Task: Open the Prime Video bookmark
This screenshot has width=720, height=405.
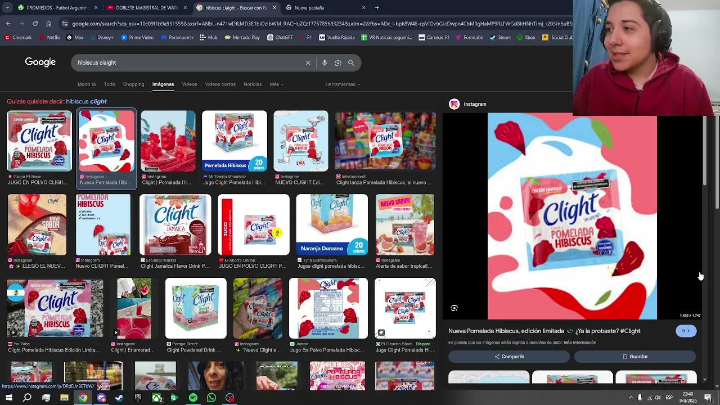Action: click(137, 38)
